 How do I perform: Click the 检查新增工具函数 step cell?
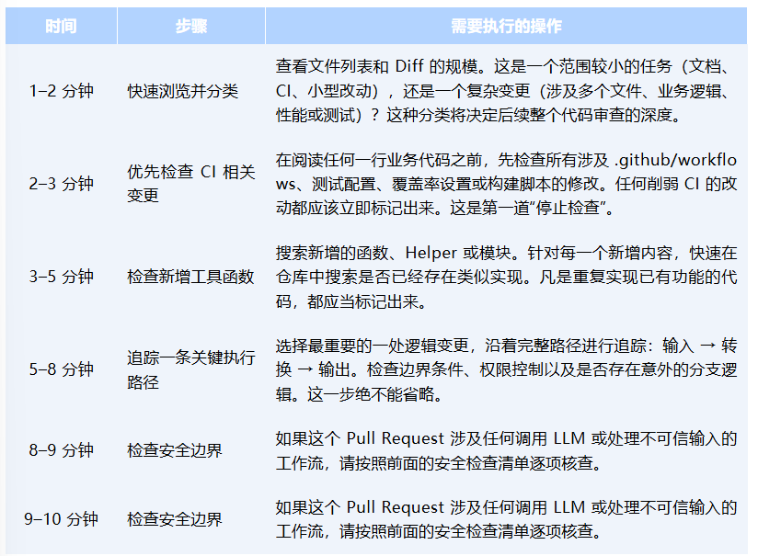(x=190, y=277)
